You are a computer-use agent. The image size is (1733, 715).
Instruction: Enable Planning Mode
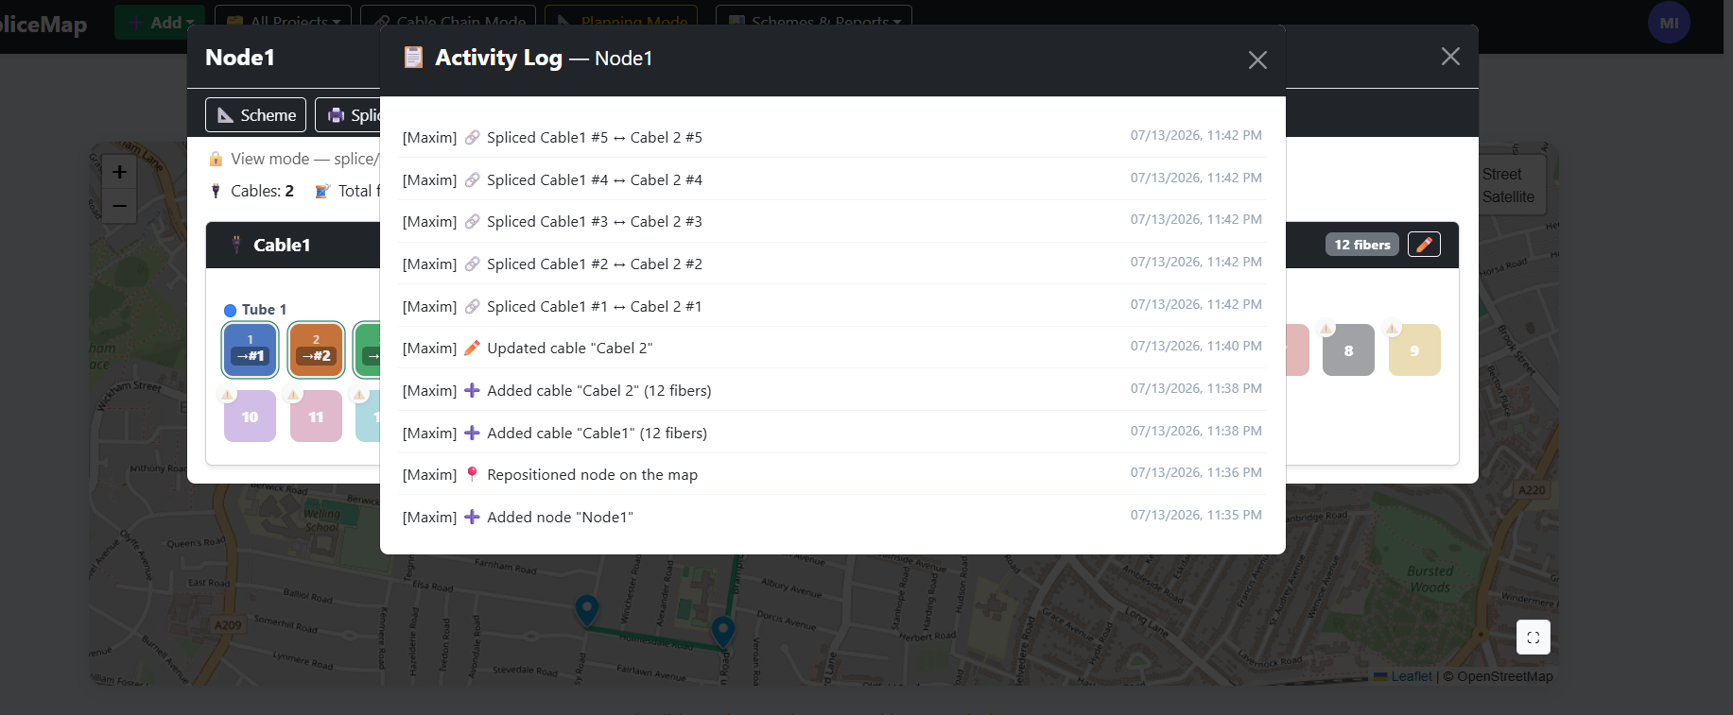(621, 22)
